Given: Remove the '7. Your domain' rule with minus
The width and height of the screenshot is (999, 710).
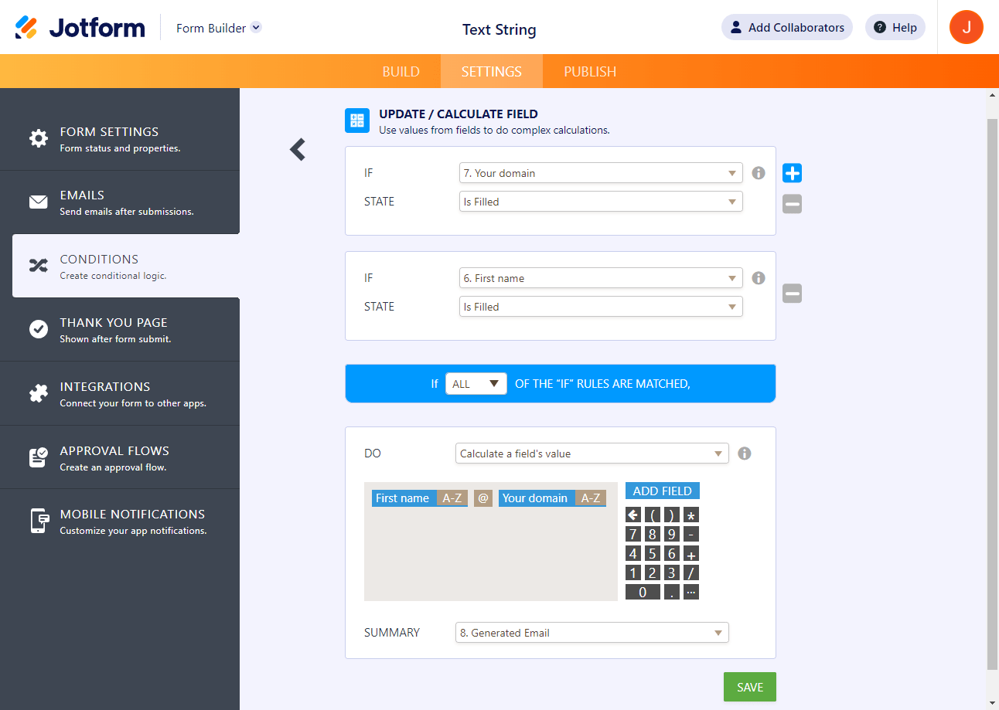Looking at the screenshot, I should point(792,204).
